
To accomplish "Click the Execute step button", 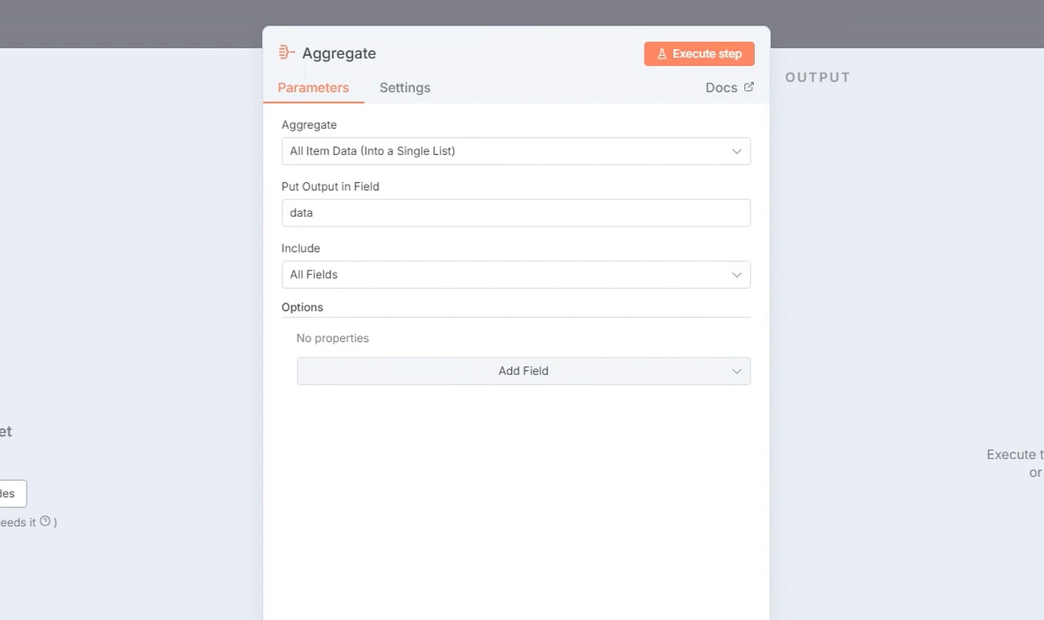I will [x=698, y=54].
